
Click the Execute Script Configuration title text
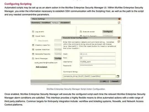[x=75, y=38]
